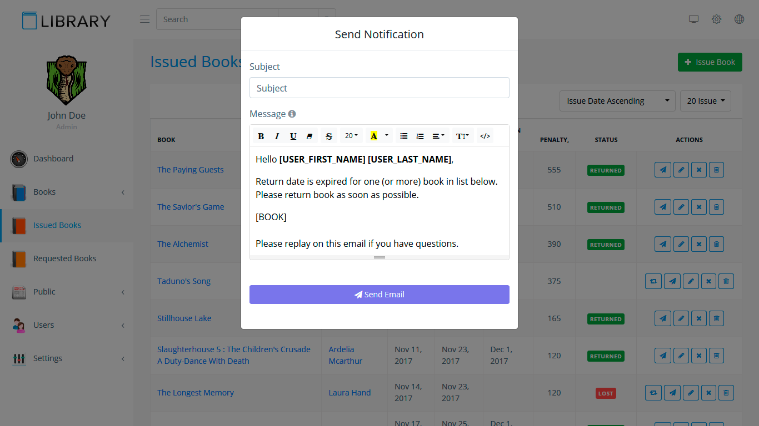Screen dimensions: 759x426
Task: Click the Issue Book button
Action: click(x=710, y=62)
